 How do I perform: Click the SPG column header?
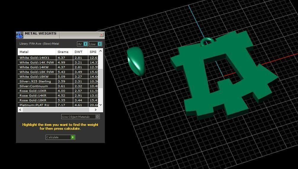point(93,52)
